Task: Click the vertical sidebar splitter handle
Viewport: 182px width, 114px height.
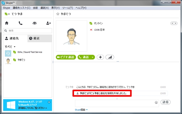Action: [x=53, y=62]
